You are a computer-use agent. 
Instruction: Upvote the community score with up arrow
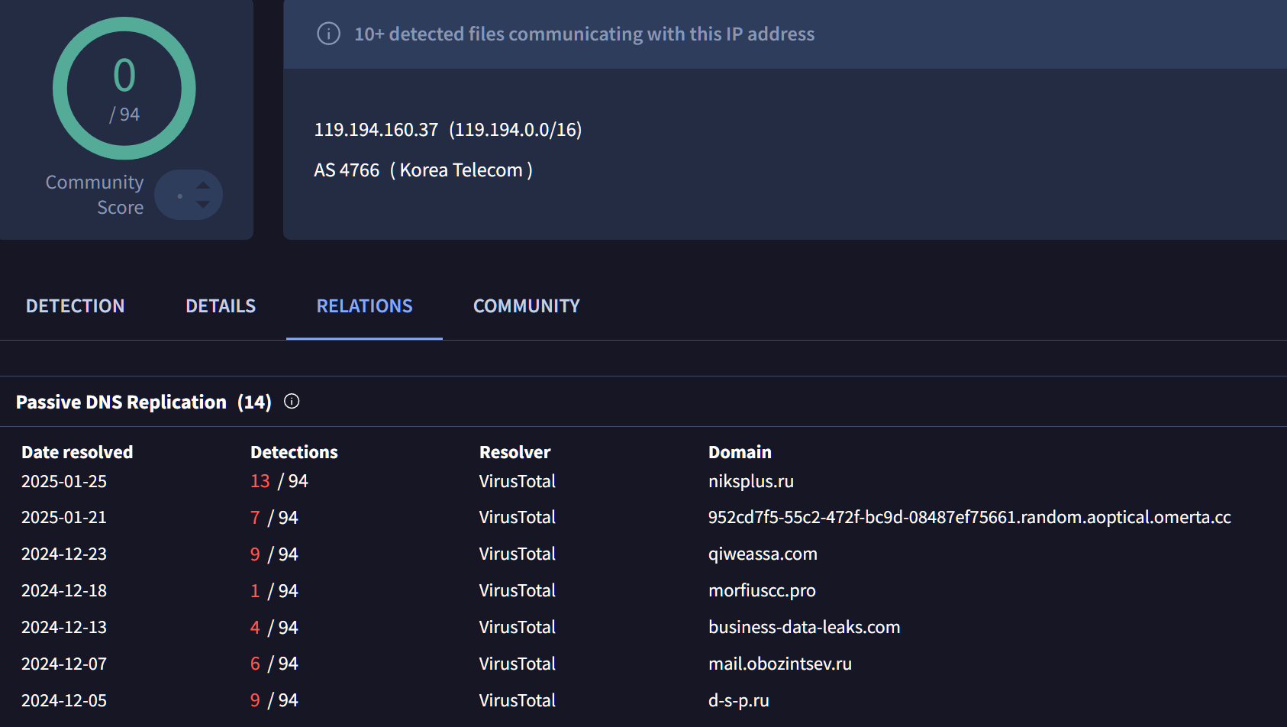[203, 185]
